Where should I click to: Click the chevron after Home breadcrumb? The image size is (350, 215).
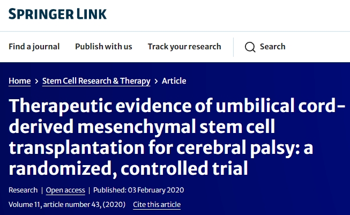[36, 81]
